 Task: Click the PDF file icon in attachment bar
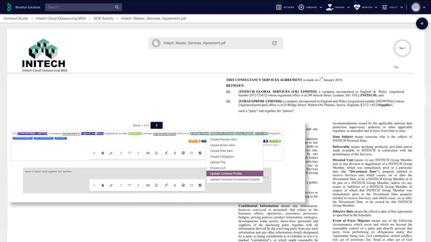156,43
